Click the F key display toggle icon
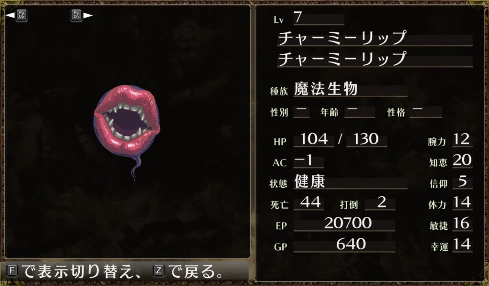 pyautogui.click(x=12, y=270)
